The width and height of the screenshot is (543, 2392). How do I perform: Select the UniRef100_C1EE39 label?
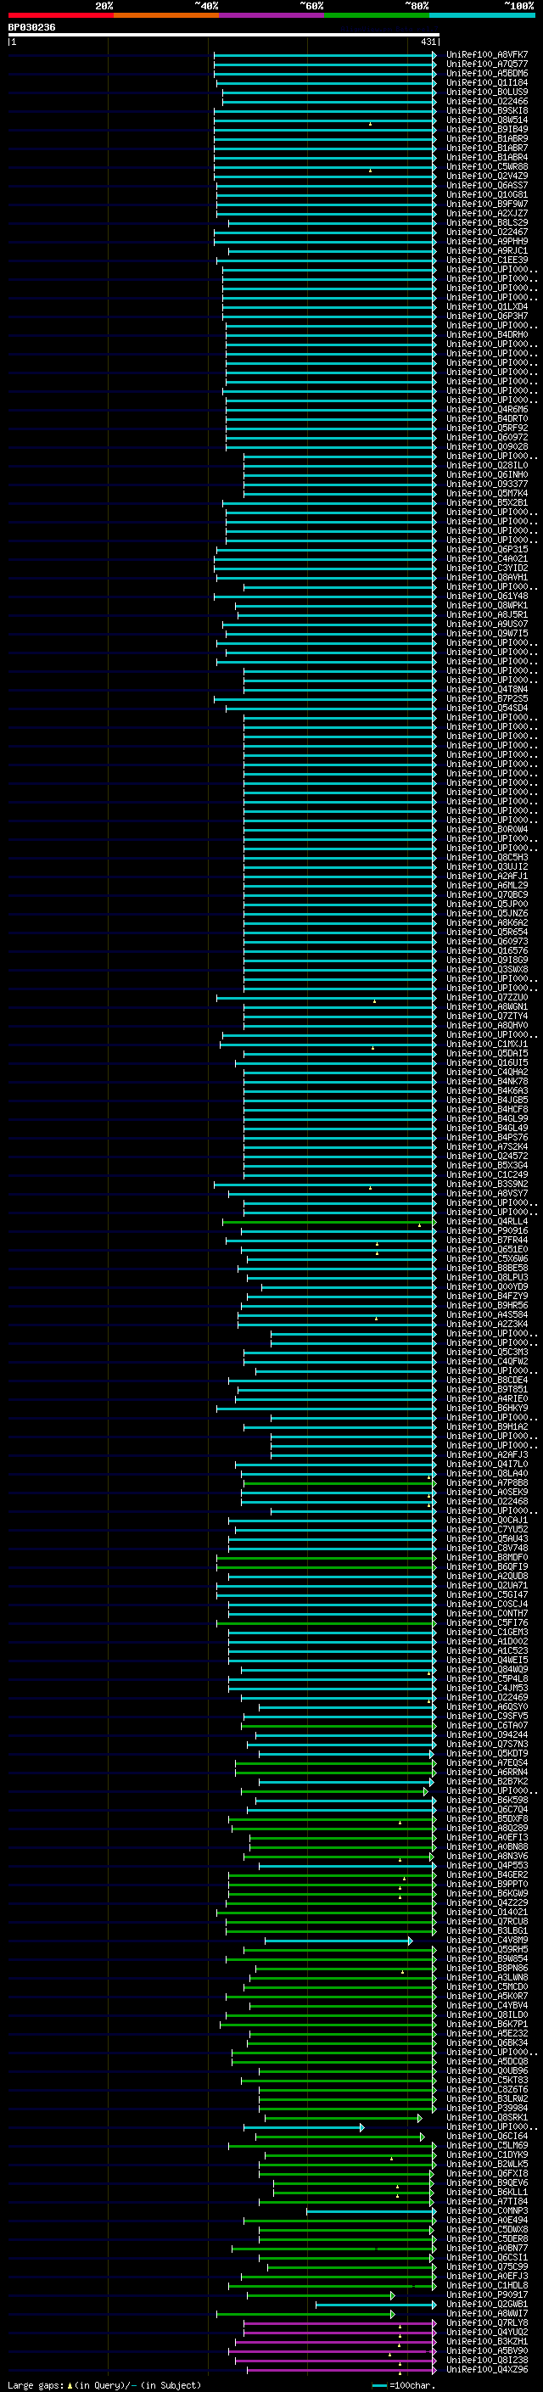point(487,260)
